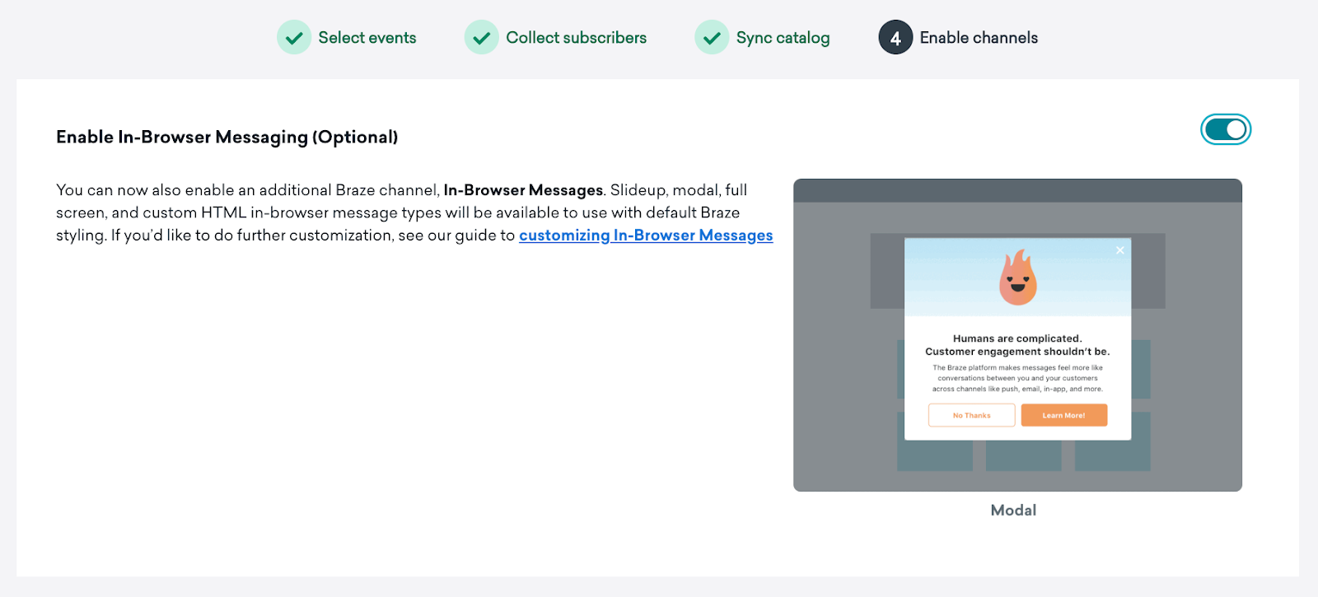Click the No Thanks button in preview

point(972,415)
